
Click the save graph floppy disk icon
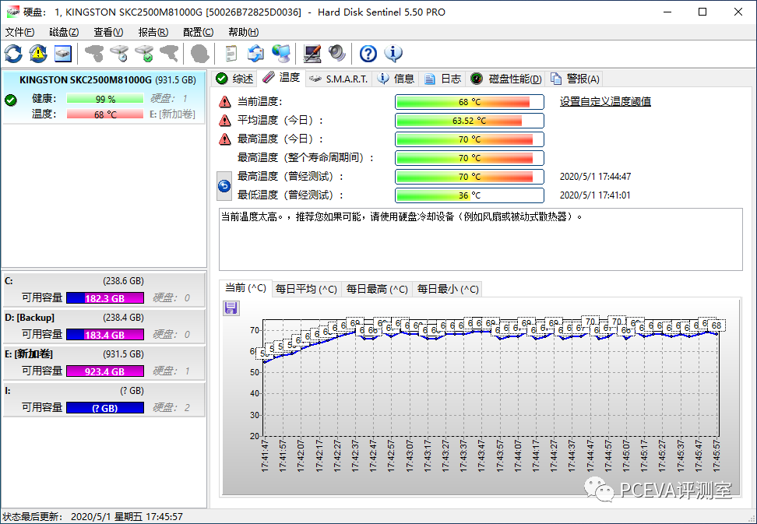click(x=231, y=308)
